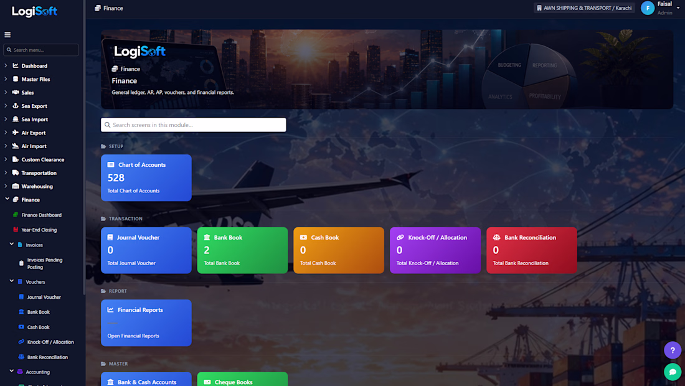The height and width of the screenshot is (386, 685).
Task: Open the Chart of Accounts card
Action: pos(146,177)
